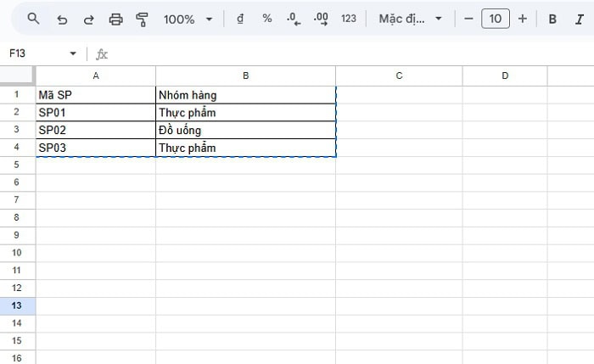
Task: Open the 123 number formats menu
Action: 348,19
